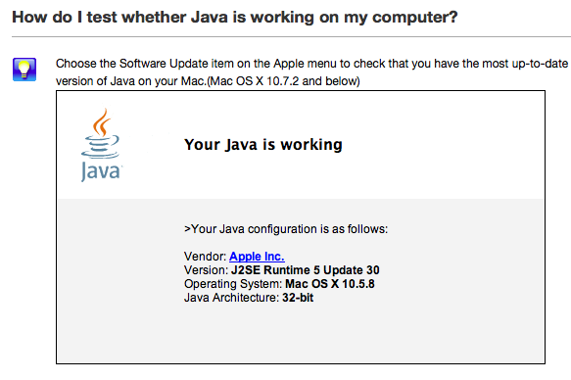Open the Apple Inc. vendor link

tap(257, 257)
